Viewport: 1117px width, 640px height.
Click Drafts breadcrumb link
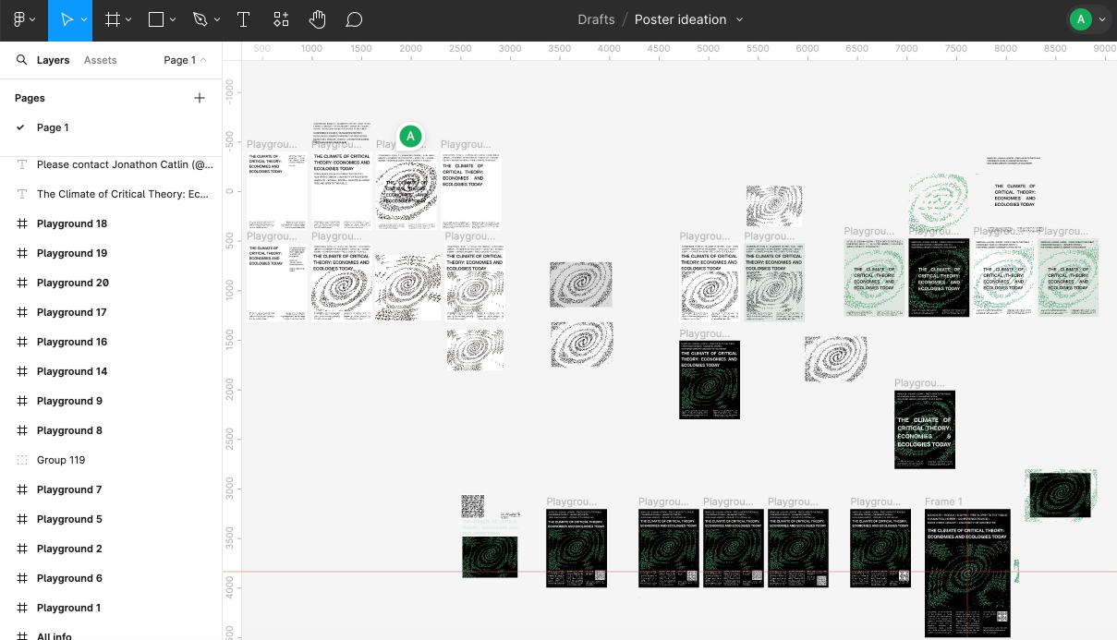click(596, 19)
